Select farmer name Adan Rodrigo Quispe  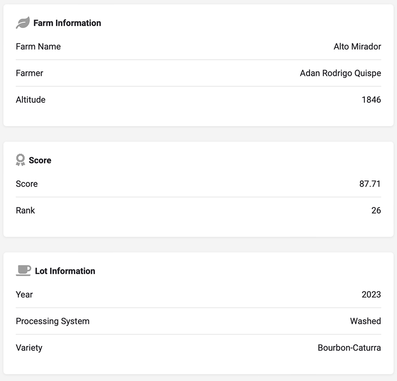coord(340,73)
